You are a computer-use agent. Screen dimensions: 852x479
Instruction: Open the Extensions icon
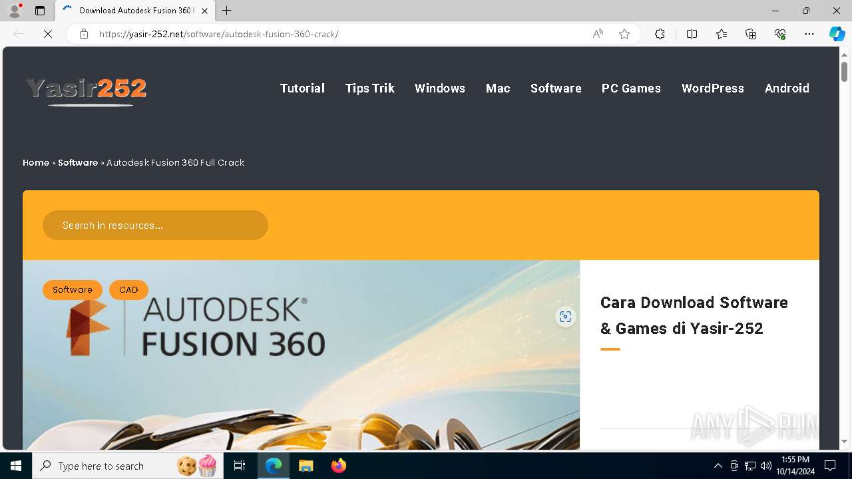point(660,34)
